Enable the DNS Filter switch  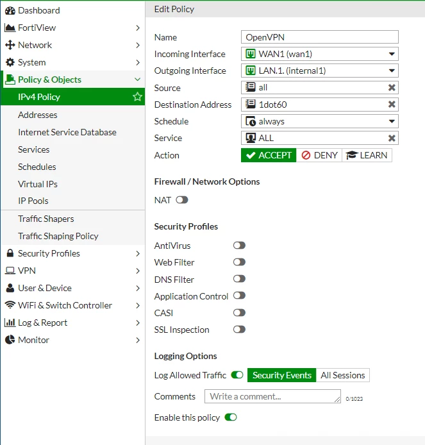[x=239, y=279]
